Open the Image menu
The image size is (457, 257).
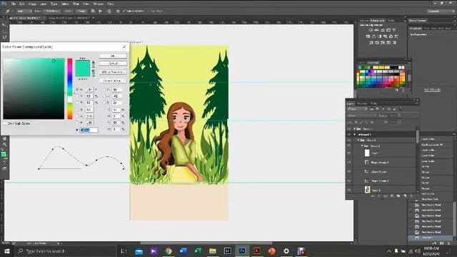[x=32, y=4]
